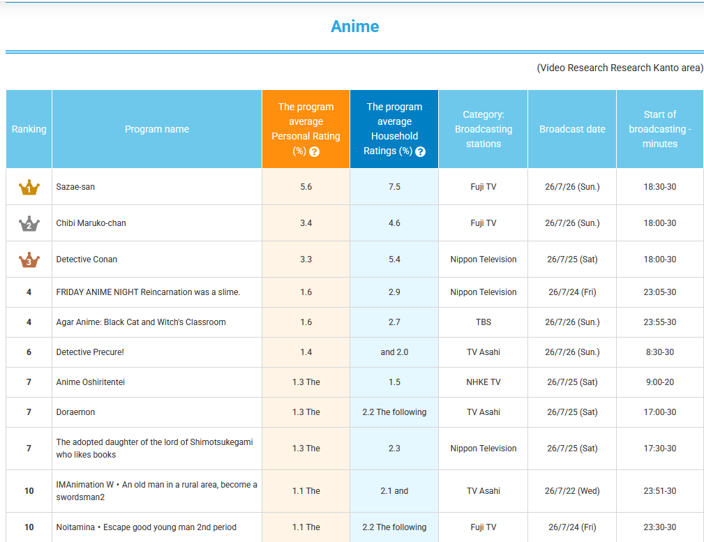Viewport: 704px width, 542px height.
Task: Click Detective Precure! program entry
Action: click(90, 352)
